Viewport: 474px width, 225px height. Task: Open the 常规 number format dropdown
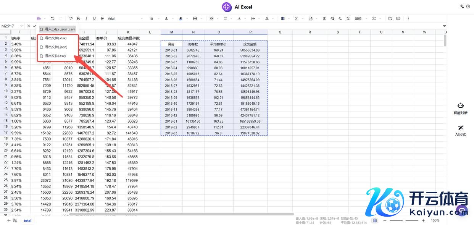(361, 18)
